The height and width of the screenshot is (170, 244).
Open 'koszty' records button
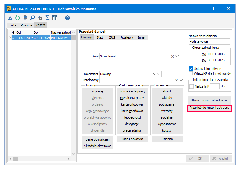point(167,130)
